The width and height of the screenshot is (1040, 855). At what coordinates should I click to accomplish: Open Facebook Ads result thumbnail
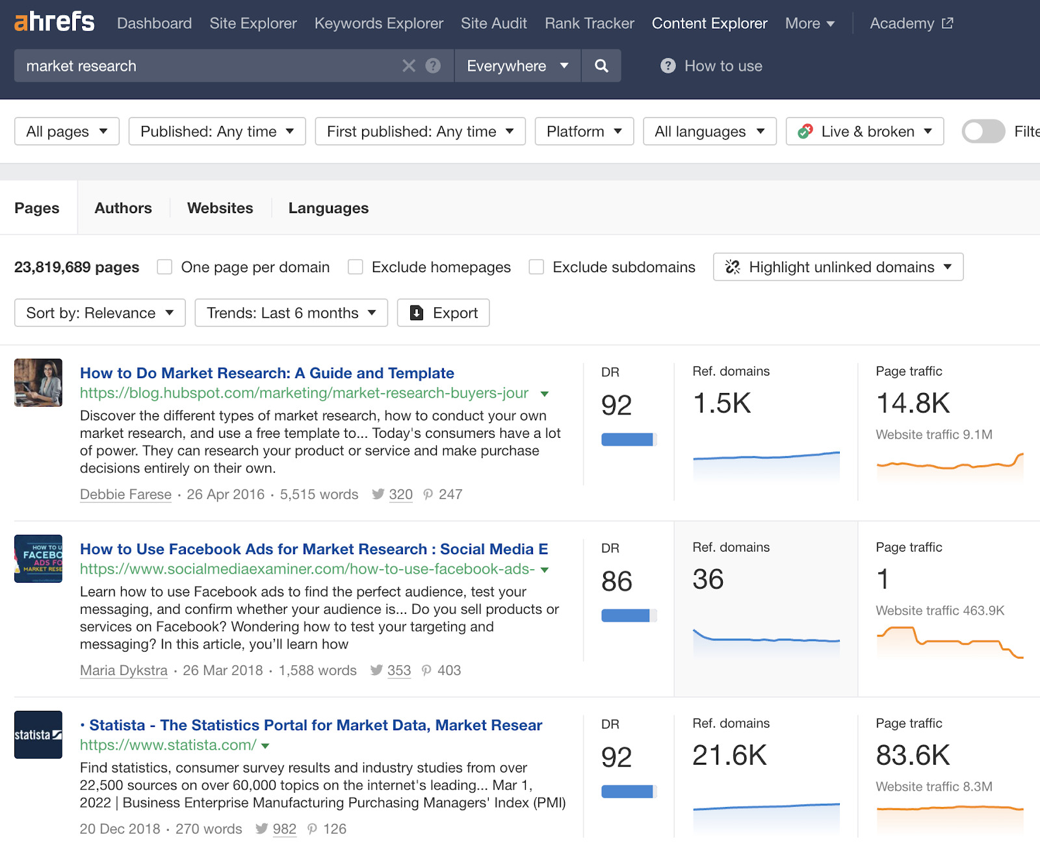[38, 559]
